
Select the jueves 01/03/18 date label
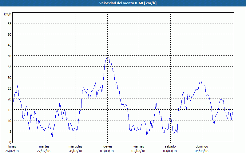pyautogui.click(x=107, y=148)
